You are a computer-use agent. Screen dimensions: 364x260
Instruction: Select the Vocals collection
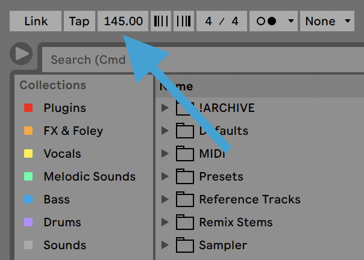[x=62, y=153]
